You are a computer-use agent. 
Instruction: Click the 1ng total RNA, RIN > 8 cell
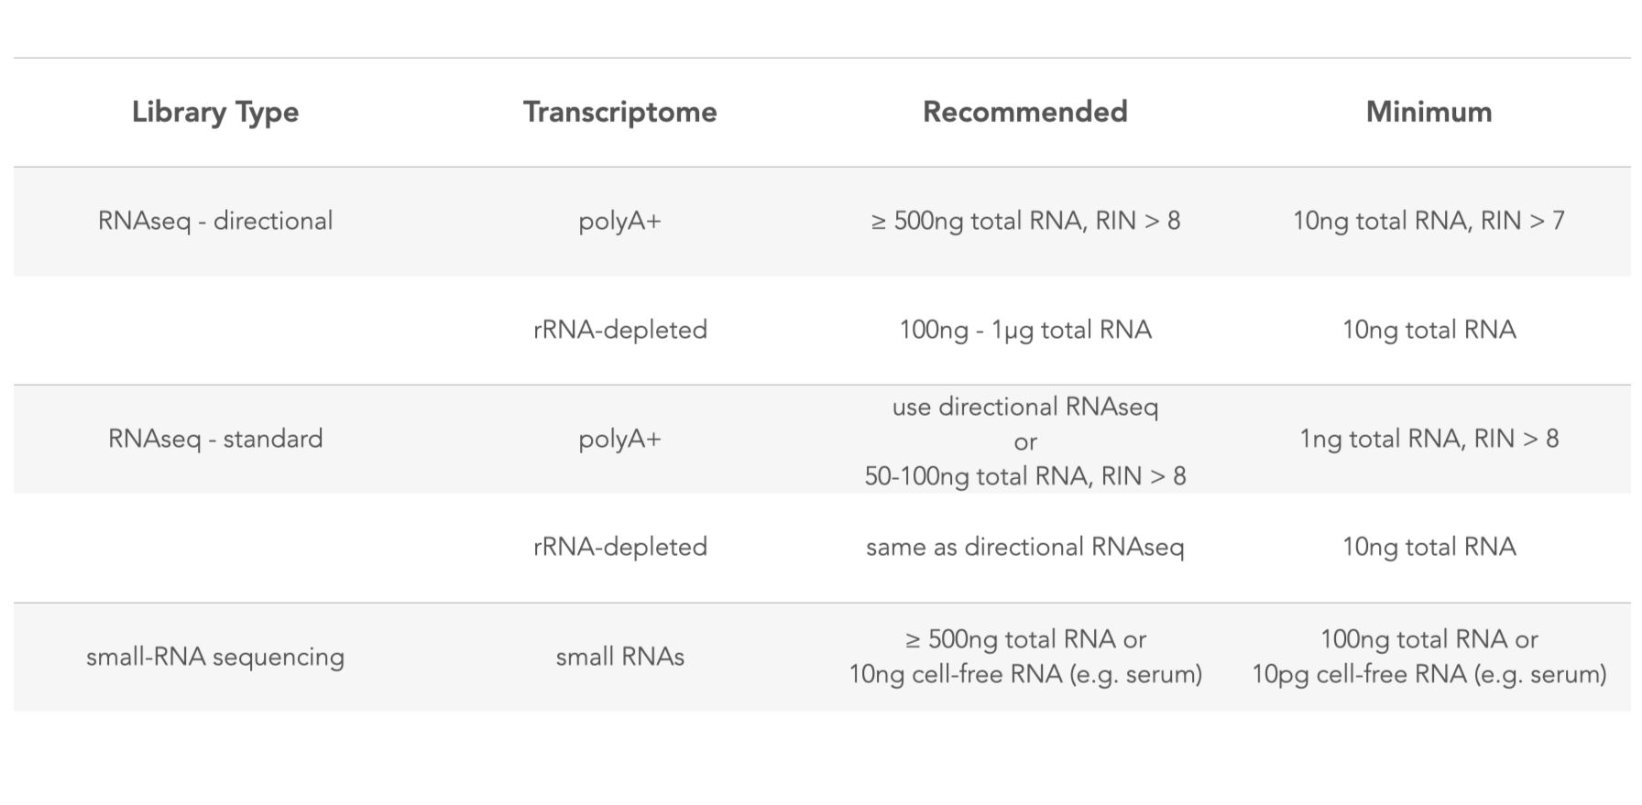[x=1429, y=439]
